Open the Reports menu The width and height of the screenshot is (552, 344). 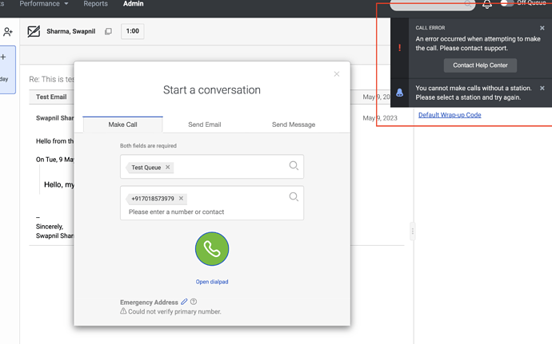pos(95,4)
